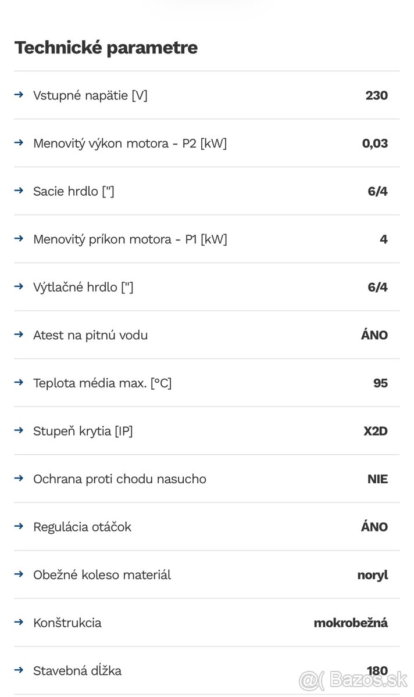Click arrow icon beside Obežné koleso materiál
The width and height of the screenshot is (414, 697).
[19, 574]
